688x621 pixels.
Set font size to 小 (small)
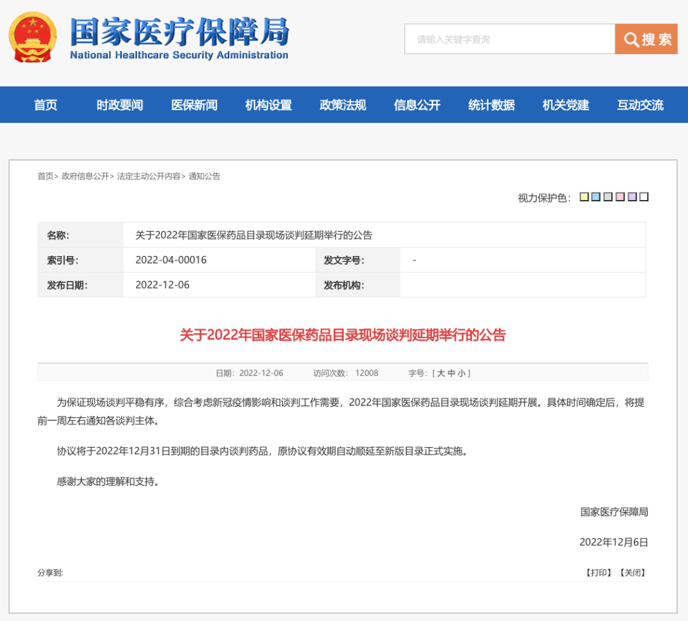(x=462, y=373)
